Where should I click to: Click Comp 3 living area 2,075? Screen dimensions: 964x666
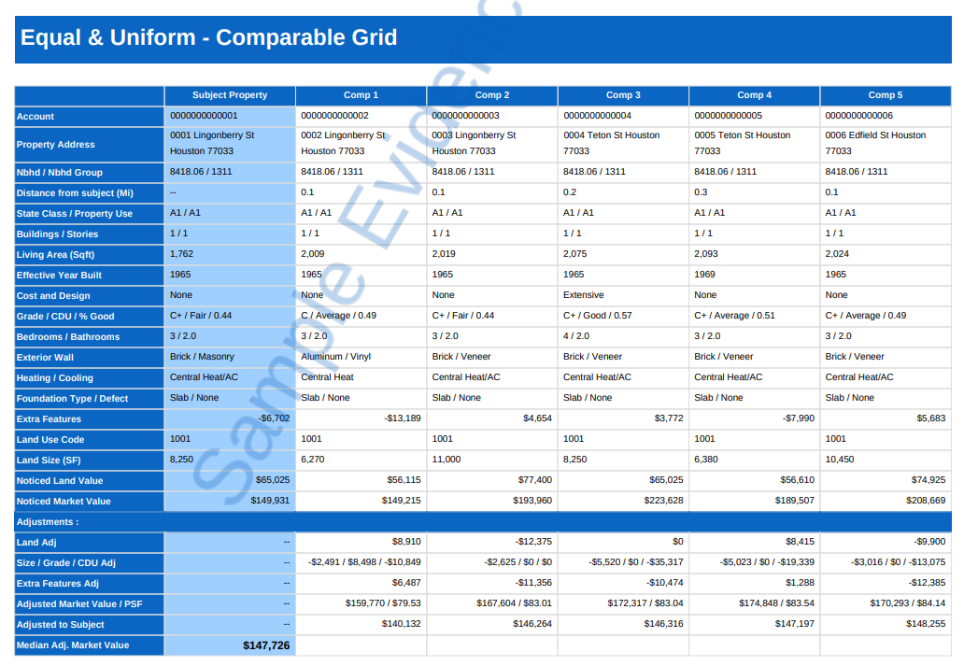point(574,254)
